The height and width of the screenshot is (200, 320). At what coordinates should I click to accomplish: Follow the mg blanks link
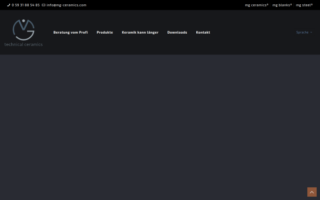[282, 5]
